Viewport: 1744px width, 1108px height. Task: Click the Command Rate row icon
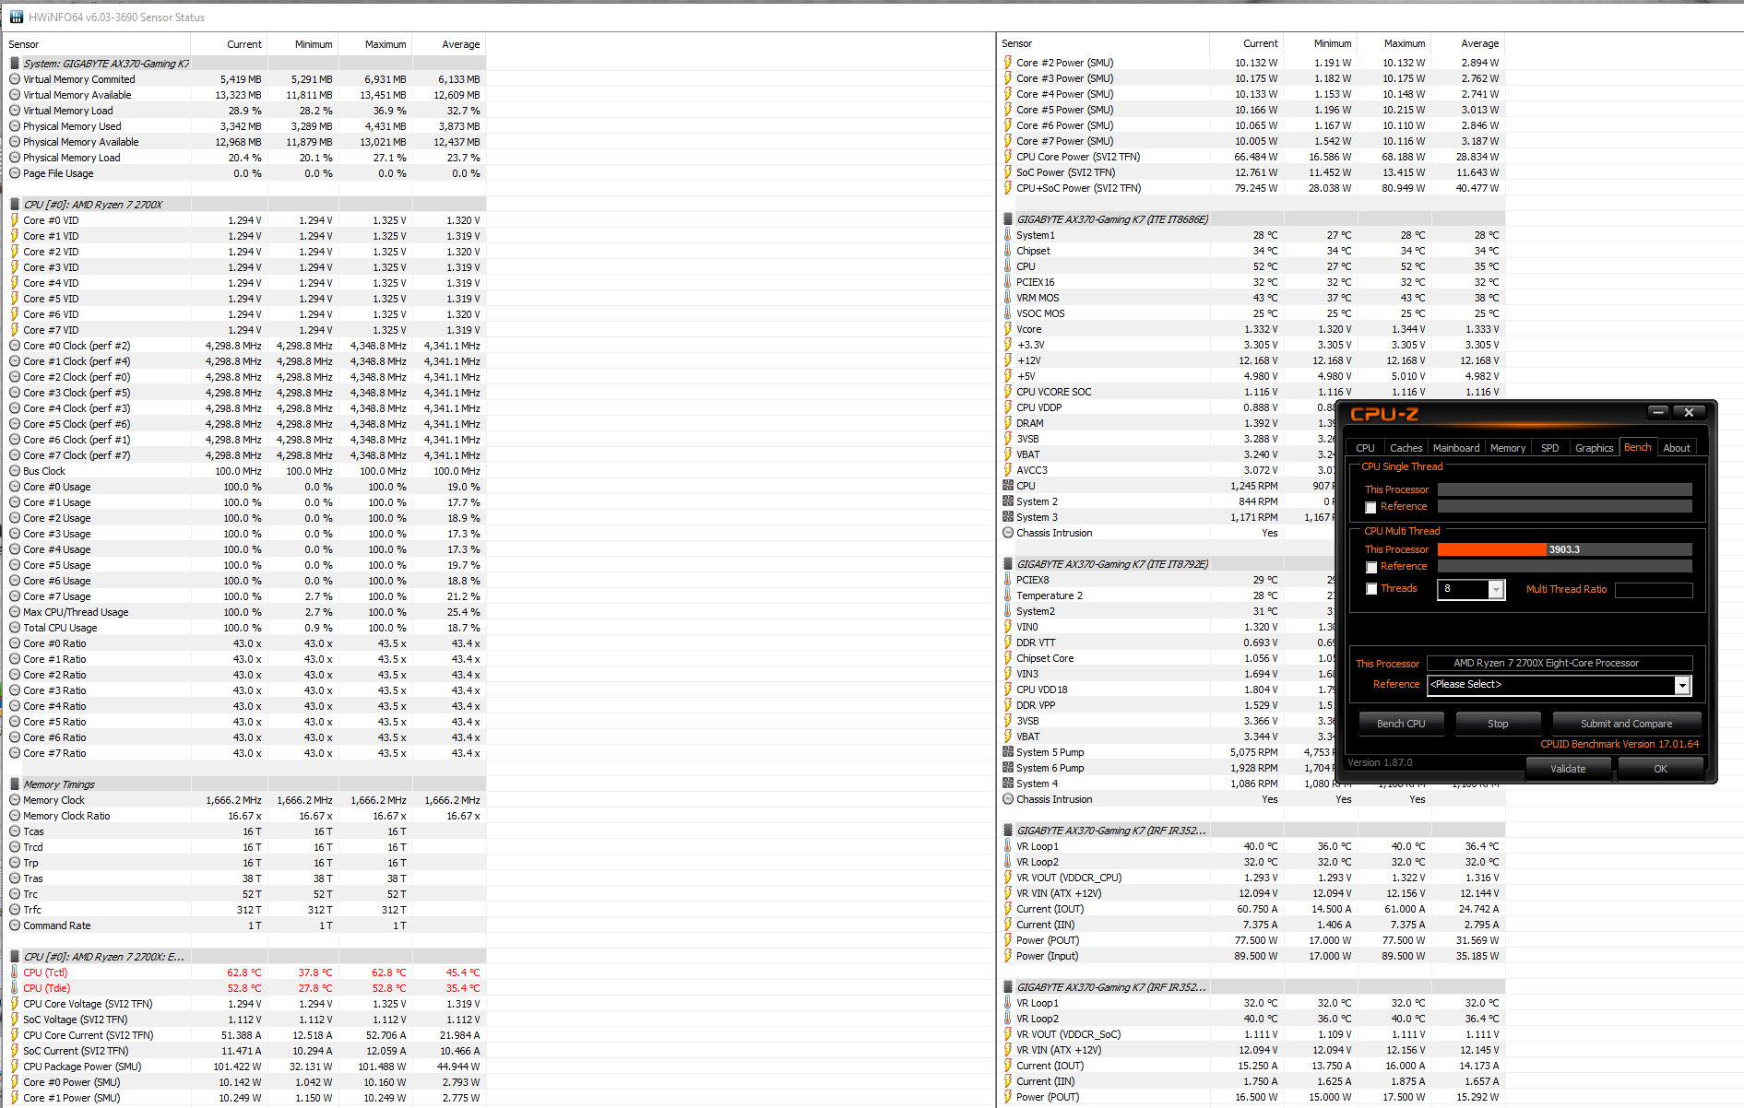[15, 925]
